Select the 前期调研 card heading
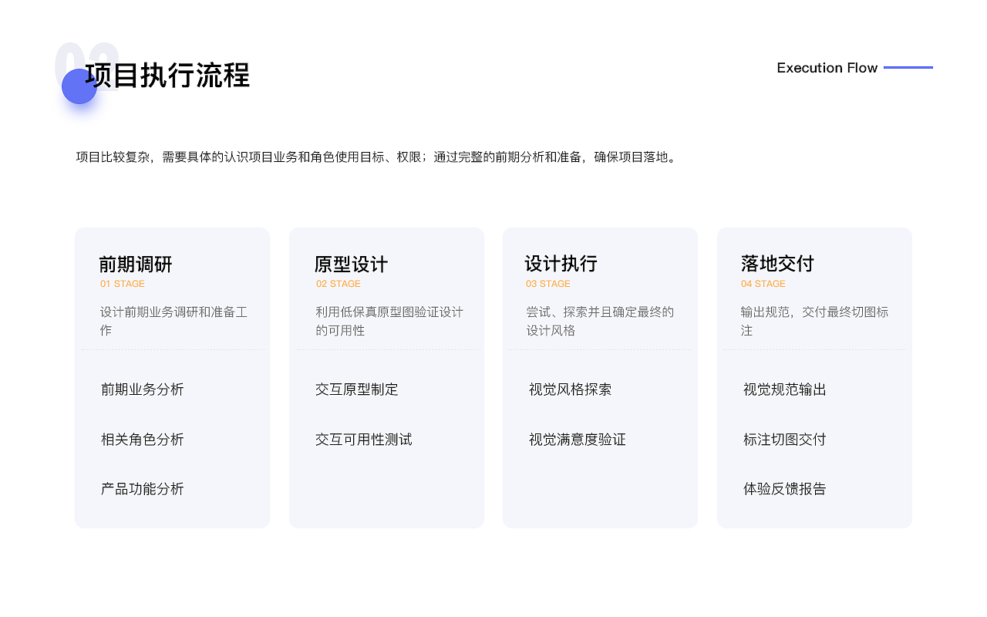The width and height of the screenshot is (987, 617). pyautogui.click(x=136, y=265)
